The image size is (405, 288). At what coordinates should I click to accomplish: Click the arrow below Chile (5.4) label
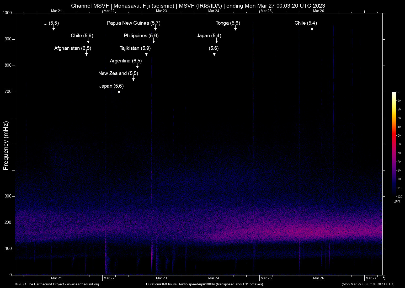(312, 29)
